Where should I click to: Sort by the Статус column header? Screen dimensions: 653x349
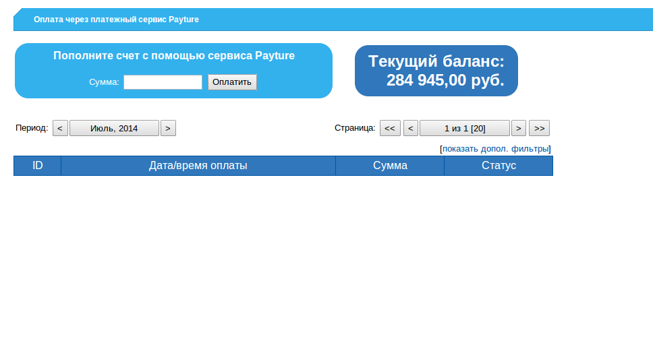tap(499, 166)
